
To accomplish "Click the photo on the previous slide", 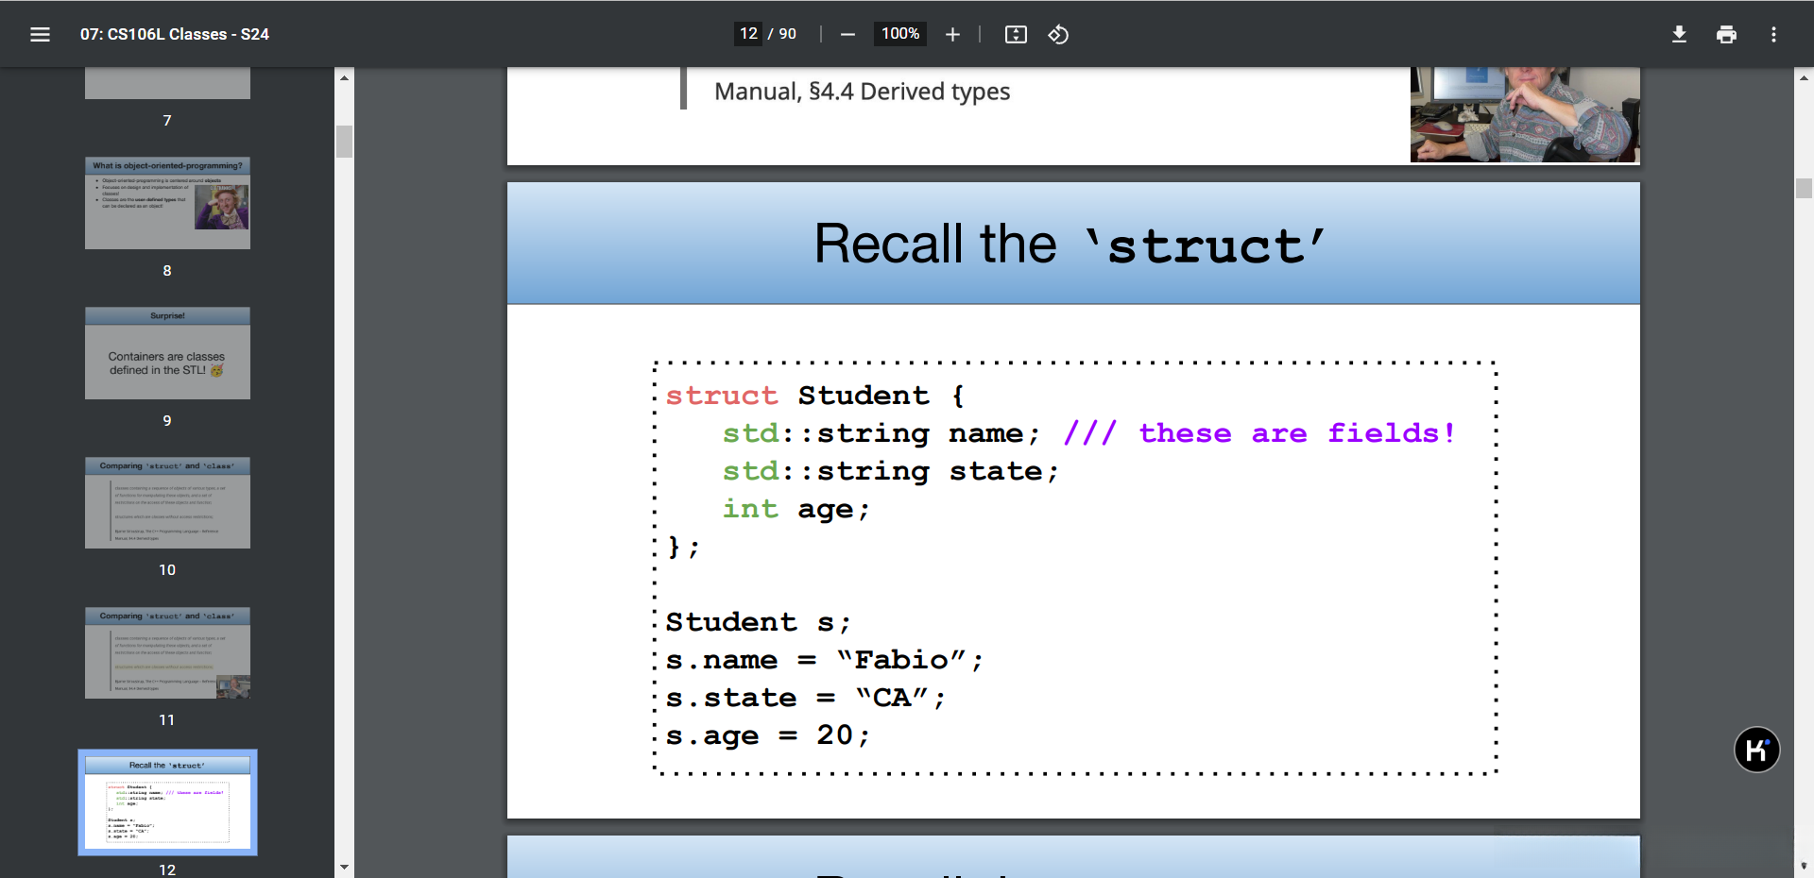I will pos(1525,114).
